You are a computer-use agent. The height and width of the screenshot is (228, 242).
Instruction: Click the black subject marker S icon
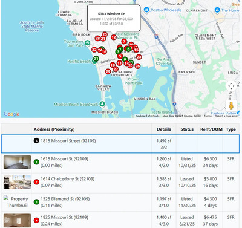(x=36, y=140)
